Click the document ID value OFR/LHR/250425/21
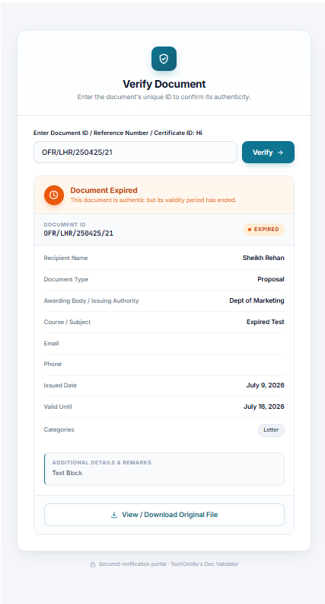Image resolution: width=325 pixels, height=604 pixels. pos(78,233)
